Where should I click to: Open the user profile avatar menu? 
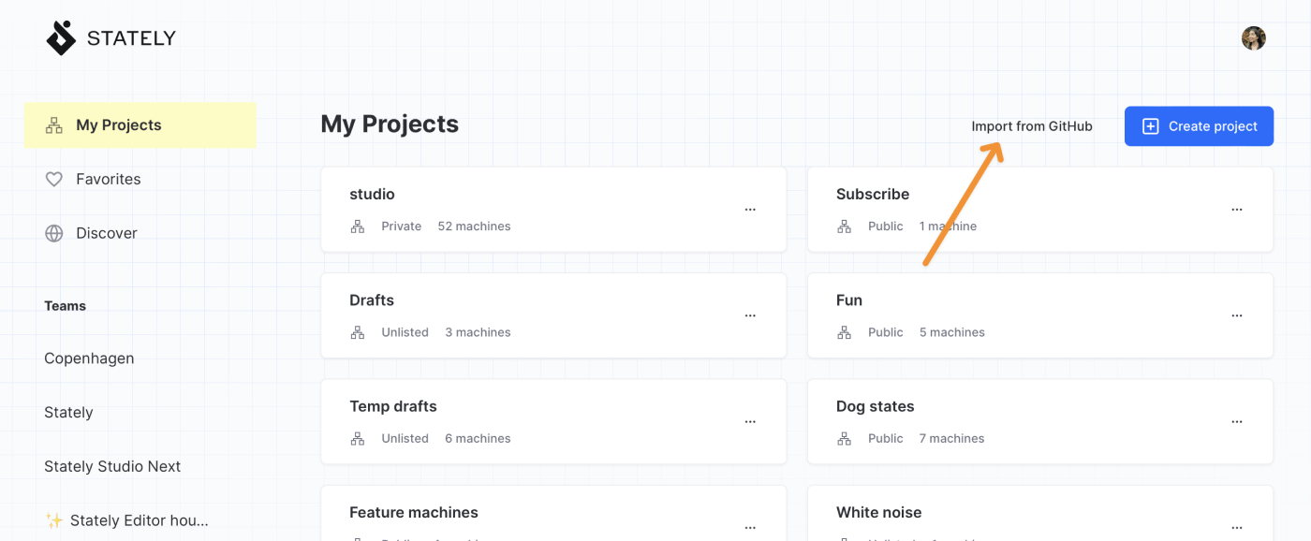1253,38
